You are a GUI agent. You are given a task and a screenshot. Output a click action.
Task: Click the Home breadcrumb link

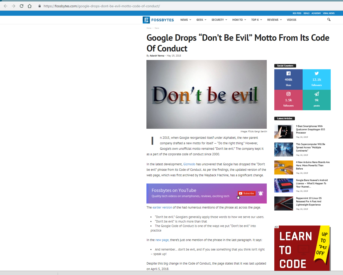pyautogui.click(x=149, y=28)
